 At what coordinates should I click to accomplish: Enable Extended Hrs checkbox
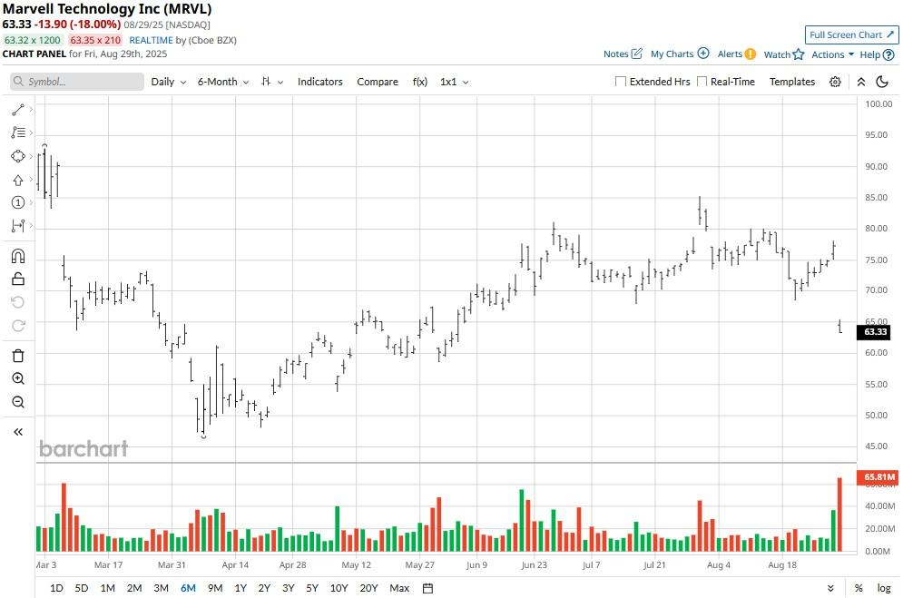[x=620, y=81]
